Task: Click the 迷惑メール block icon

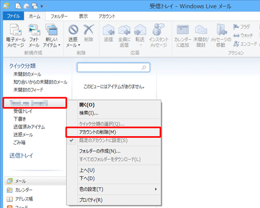Action: coord(73,30)
